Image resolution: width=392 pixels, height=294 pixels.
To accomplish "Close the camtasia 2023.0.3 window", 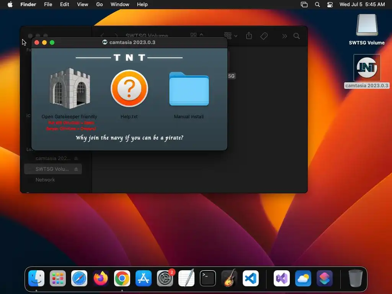I will click(x=37, y=42).
